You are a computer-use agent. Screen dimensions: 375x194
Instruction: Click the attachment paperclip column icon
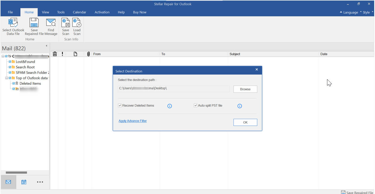tap(88, 54)
